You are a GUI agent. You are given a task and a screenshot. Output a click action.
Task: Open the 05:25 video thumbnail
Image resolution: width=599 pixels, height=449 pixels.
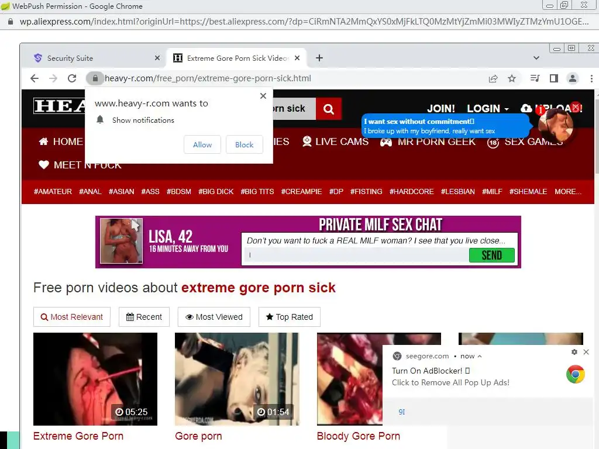coord(95,379)
